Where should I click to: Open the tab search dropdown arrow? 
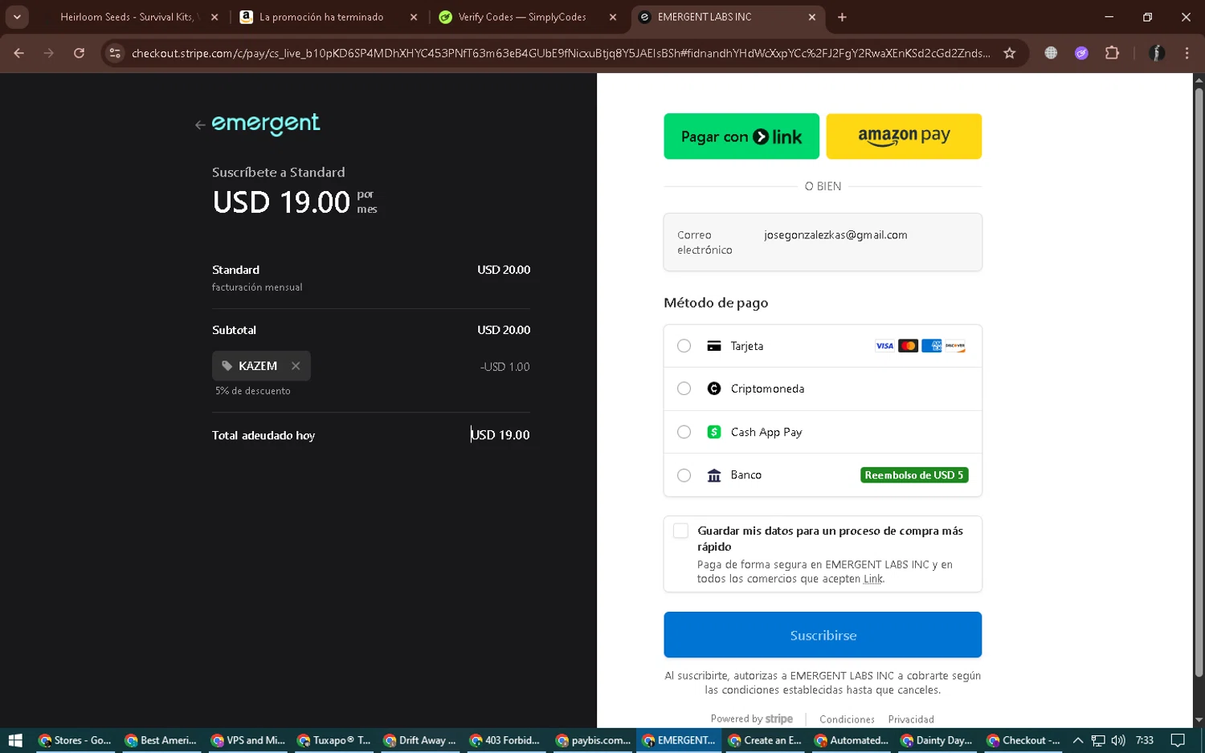point(17,17)
